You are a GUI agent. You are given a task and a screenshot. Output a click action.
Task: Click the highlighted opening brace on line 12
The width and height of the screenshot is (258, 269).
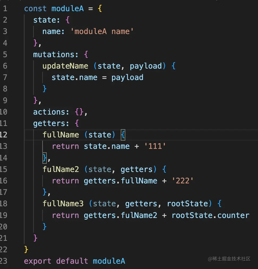pos(123,135)
